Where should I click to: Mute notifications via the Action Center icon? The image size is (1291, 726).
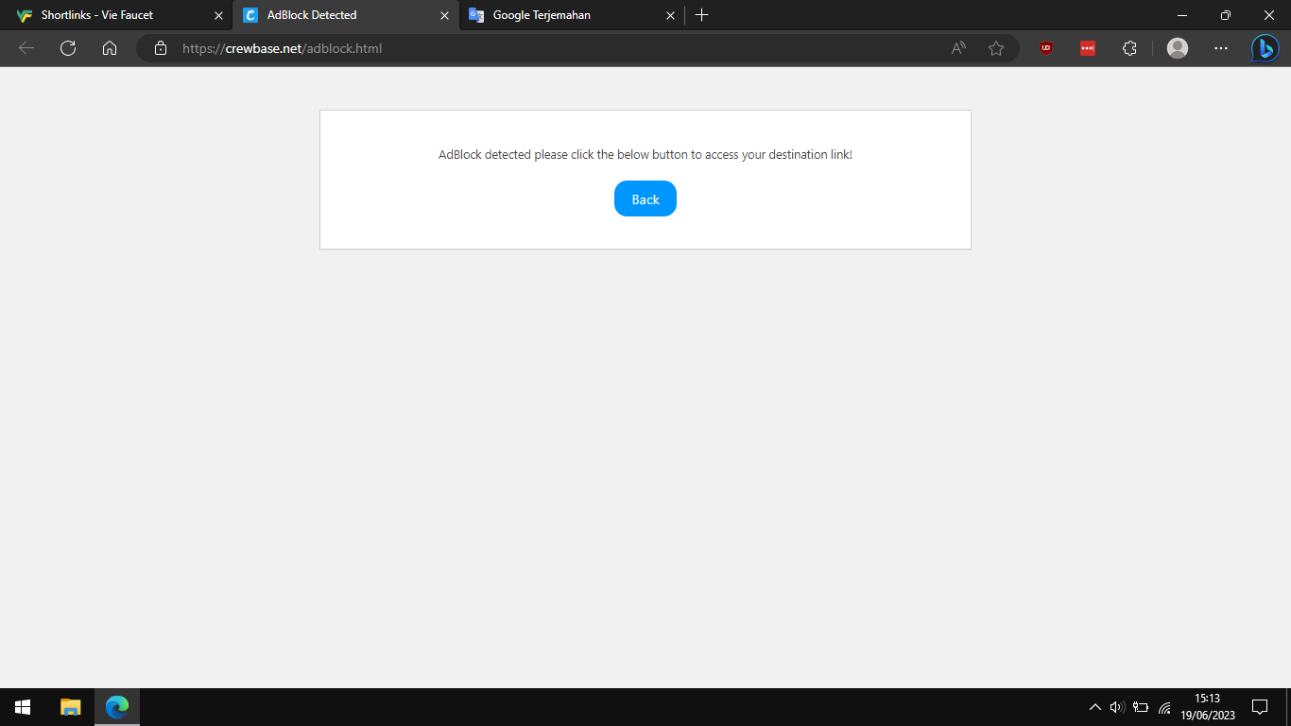pos(1261,706)
